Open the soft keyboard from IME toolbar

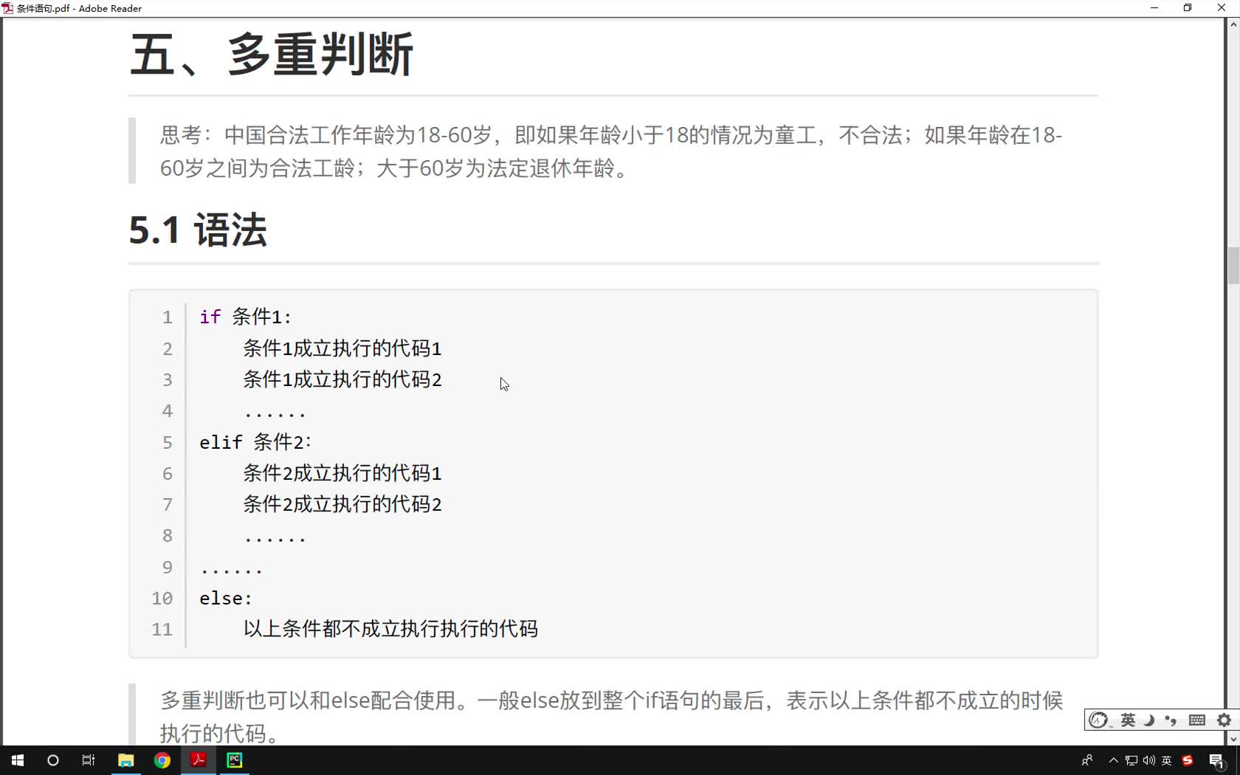1197,720
